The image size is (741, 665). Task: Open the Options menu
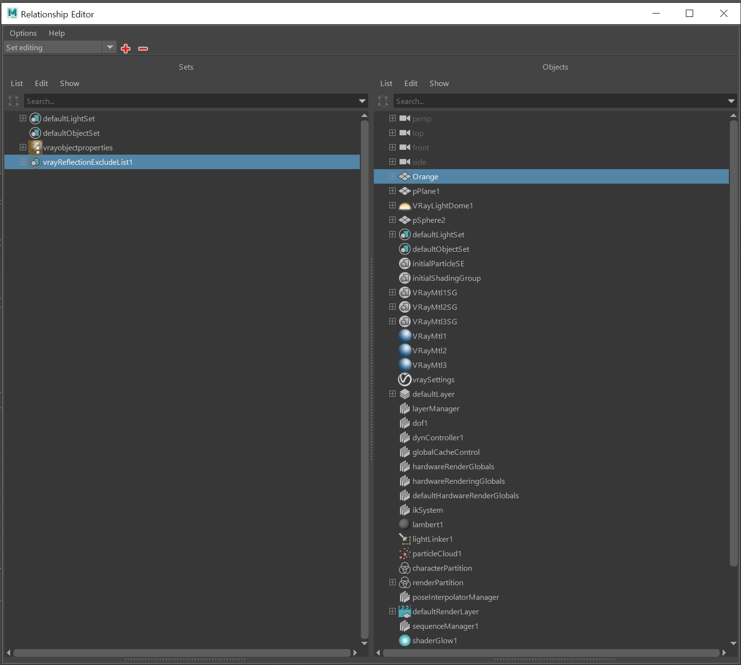23,33
